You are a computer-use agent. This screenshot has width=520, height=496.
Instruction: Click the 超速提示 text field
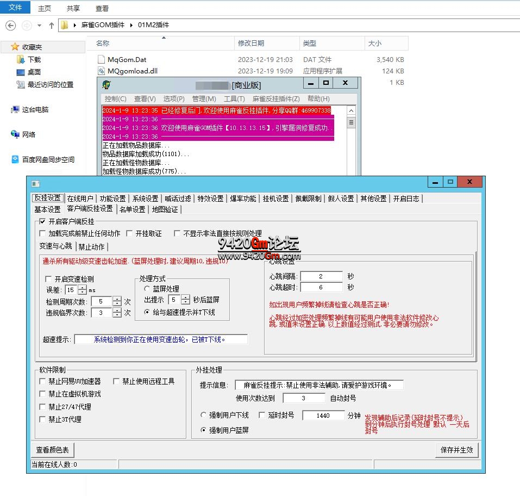(x=161, y=339)
